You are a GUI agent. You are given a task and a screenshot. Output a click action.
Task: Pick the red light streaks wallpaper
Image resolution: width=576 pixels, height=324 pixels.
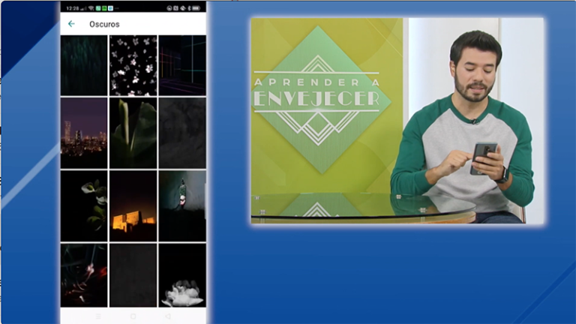[84, 275]
